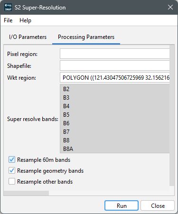Run the super-resolution processing
The height and width of the screenshot is (214, 178).
[122, 205]
